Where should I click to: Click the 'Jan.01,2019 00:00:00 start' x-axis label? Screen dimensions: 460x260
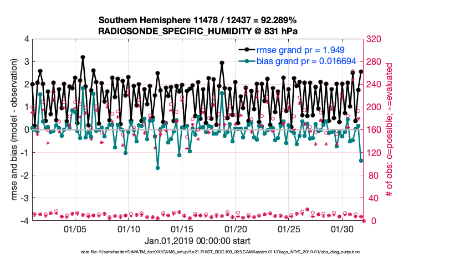[x=197, y=241]
